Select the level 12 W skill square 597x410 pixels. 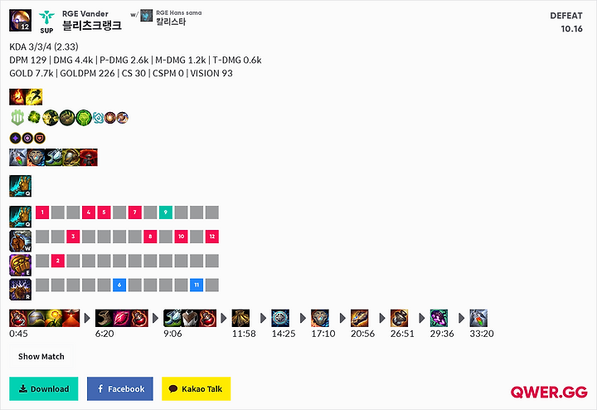coord(212,237)
